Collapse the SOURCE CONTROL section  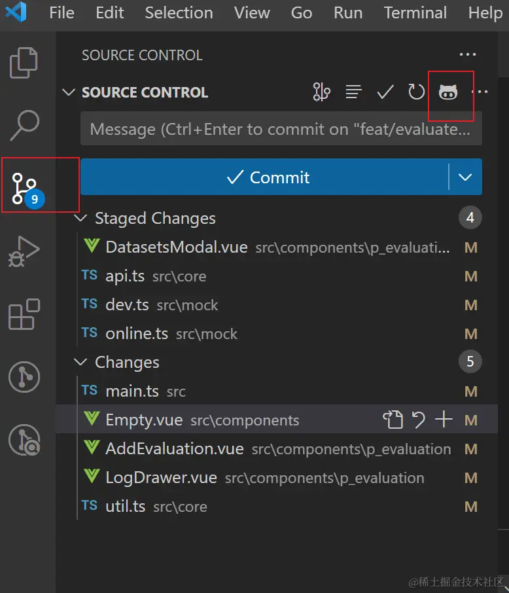pyautogui.click(x=68, y=92)
